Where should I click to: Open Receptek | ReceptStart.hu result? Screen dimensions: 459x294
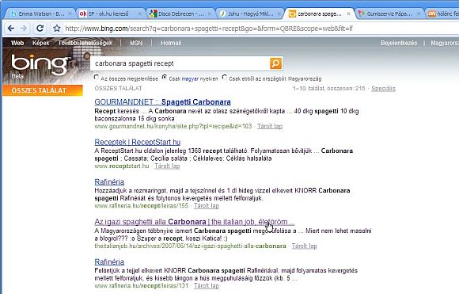(x=137, y=142)
